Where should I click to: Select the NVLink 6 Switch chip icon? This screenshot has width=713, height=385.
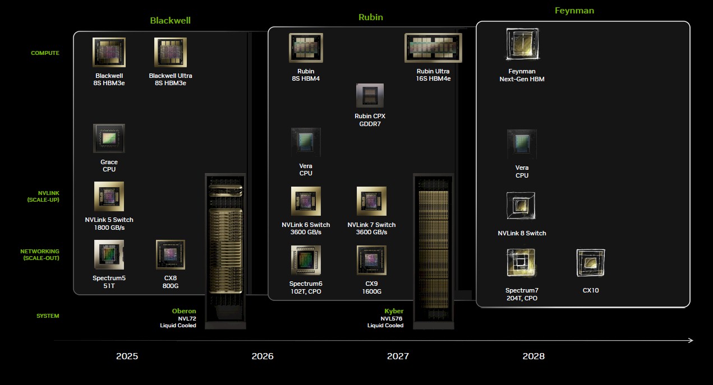[x=306, y=201]
